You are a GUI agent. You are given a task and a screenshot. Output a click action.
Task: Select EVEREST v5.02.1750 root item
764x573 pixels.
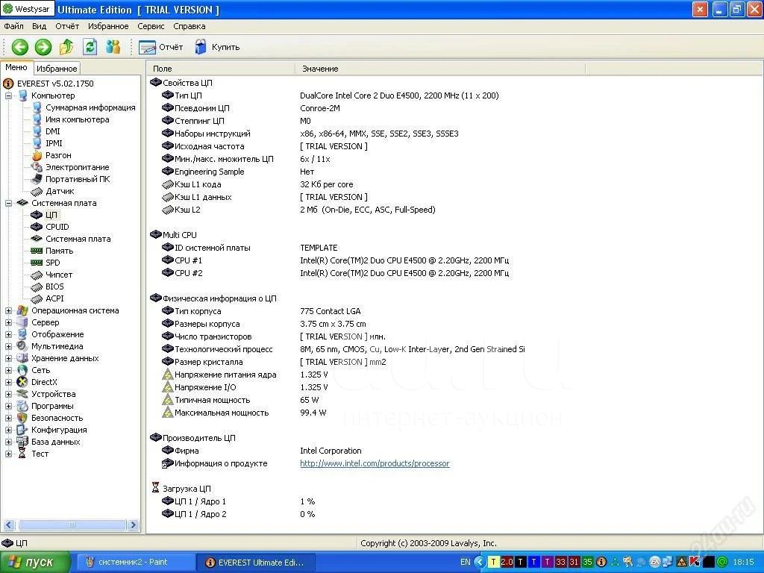point(55,84)
